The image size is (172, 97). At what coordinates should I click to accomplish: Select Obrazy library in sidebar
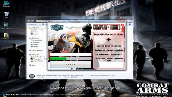[36, 44]
